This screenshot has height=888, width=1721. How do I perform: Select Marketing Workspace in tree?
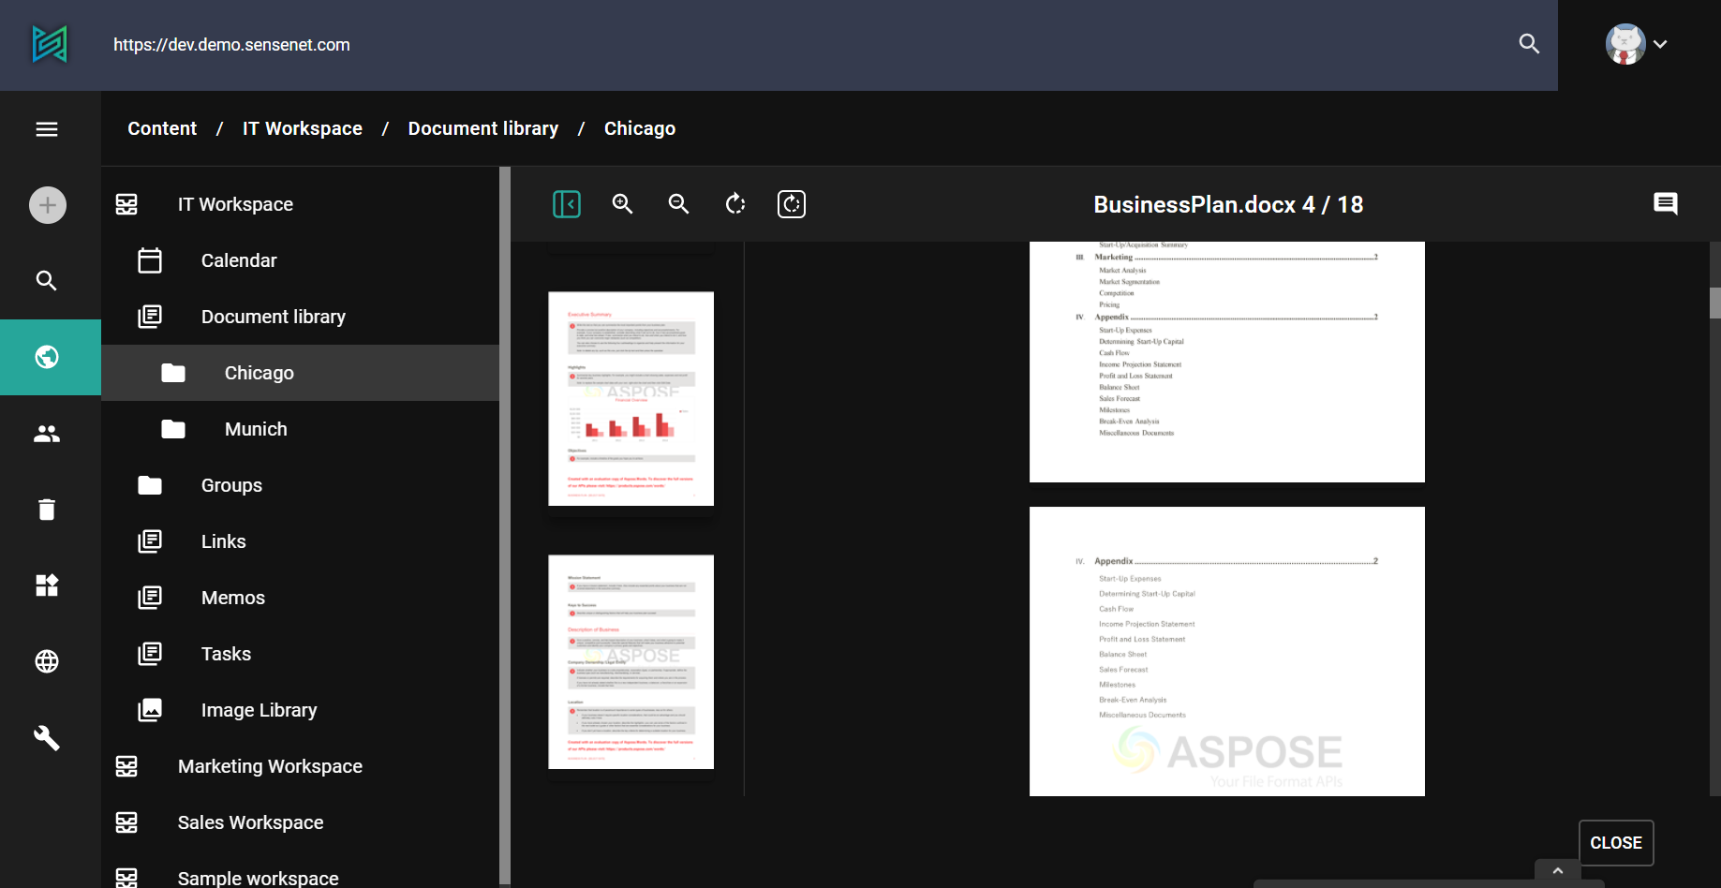tap(300, 766)
